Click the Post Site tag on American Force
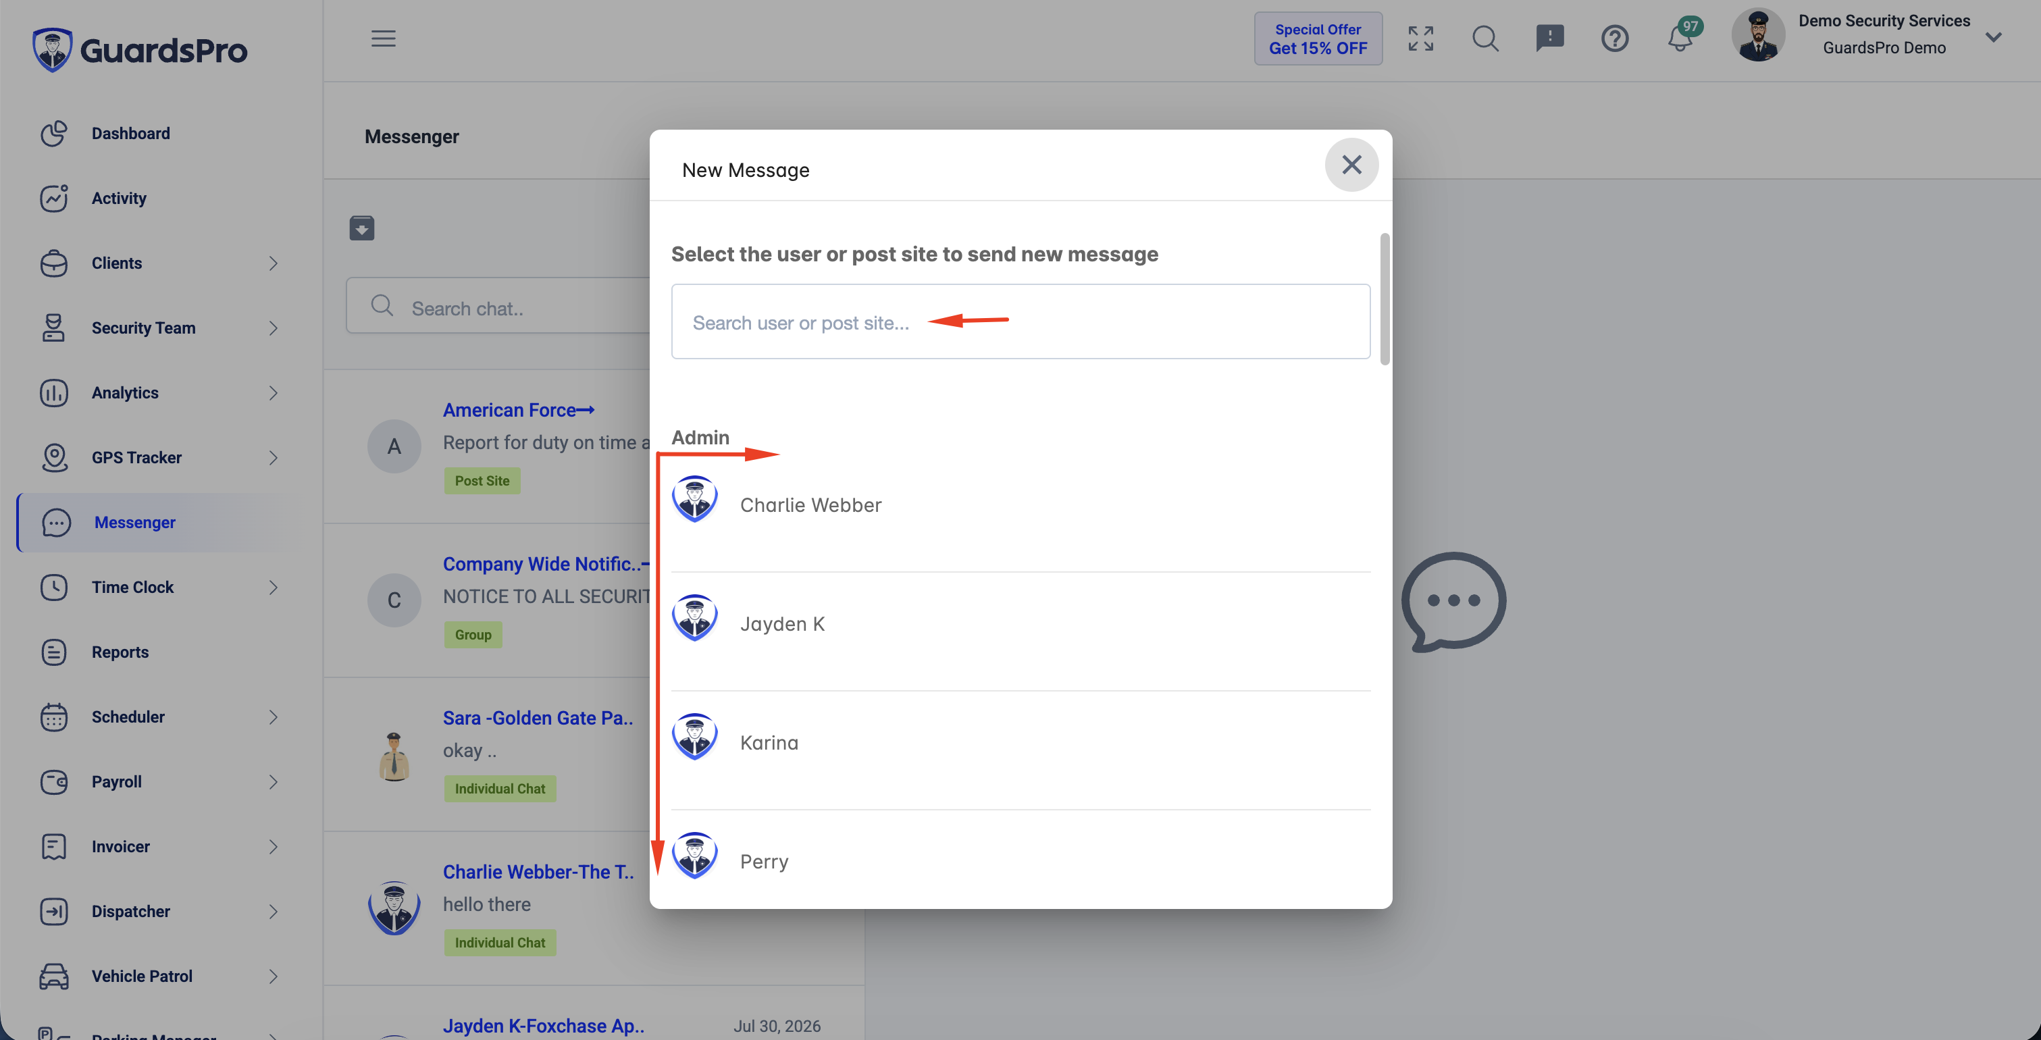The height and width of the screenshot is (1040, 2041). [482, 481]
